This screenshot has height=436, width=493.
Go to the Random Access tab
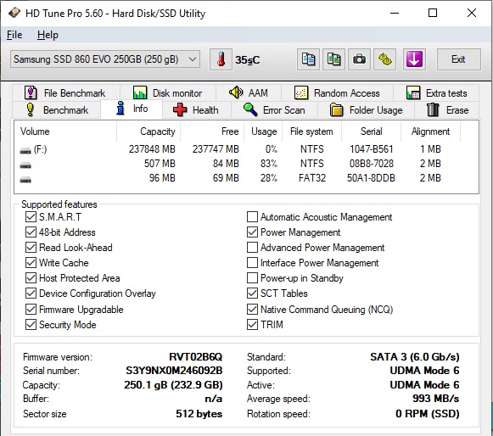(x=337, y=92)
